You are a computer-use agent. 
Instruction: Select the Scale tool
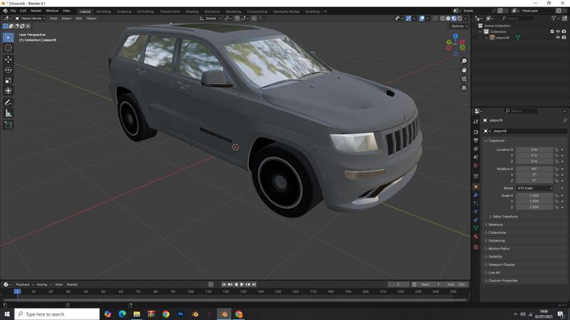click(x=9, y=80)
